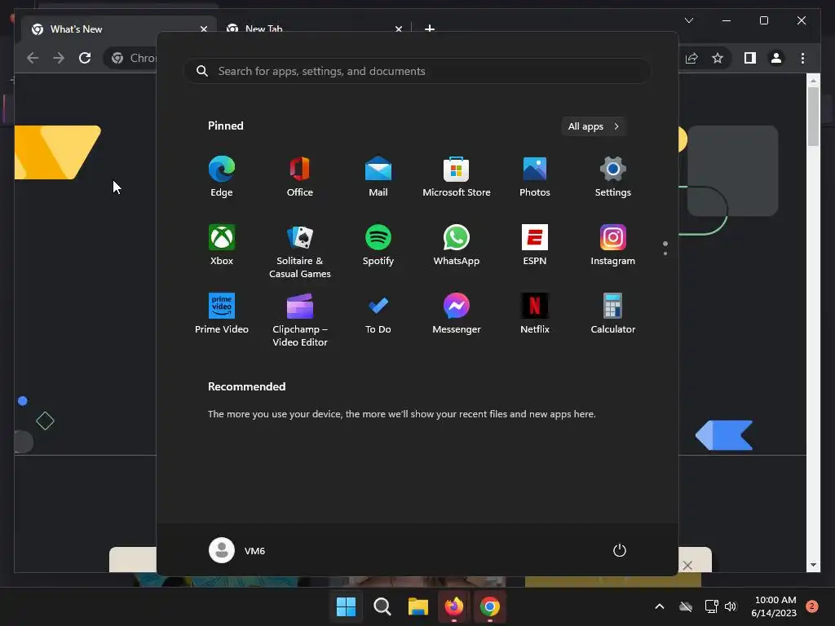Launch the Xbox app
835x626 pixels.
[x=222, y=245]
